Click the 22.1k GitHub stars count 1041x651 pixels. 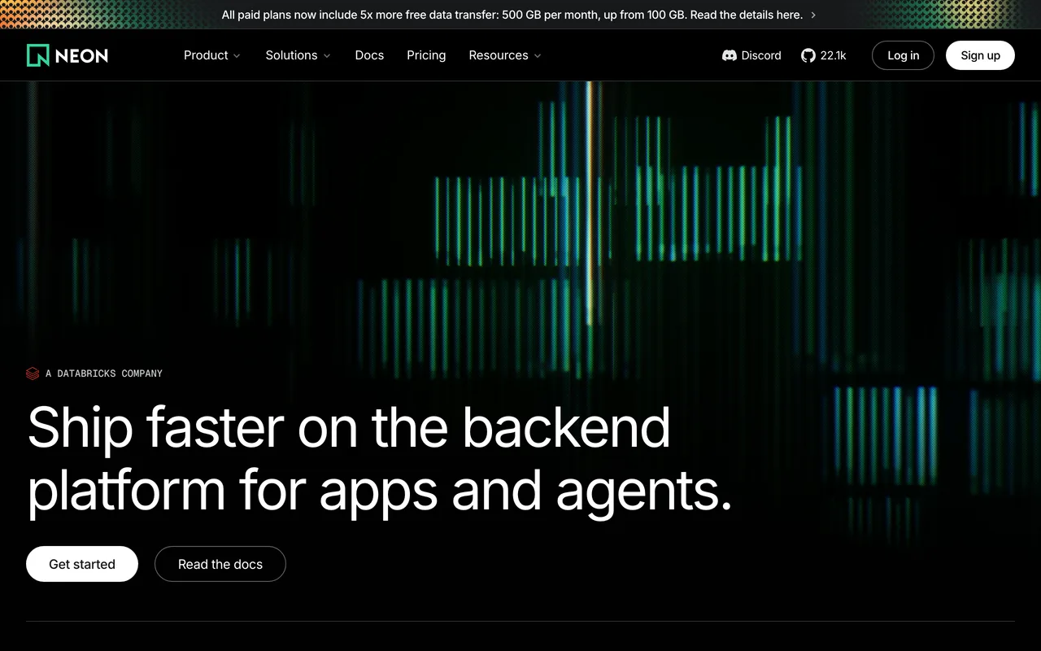click(x=833, y=55)
